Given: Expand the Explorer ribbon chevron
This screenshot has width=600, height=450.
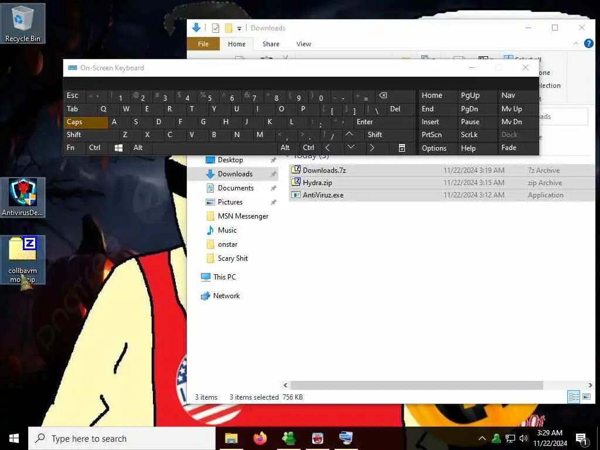Looking at the screenshot, I should coord(575,43).
